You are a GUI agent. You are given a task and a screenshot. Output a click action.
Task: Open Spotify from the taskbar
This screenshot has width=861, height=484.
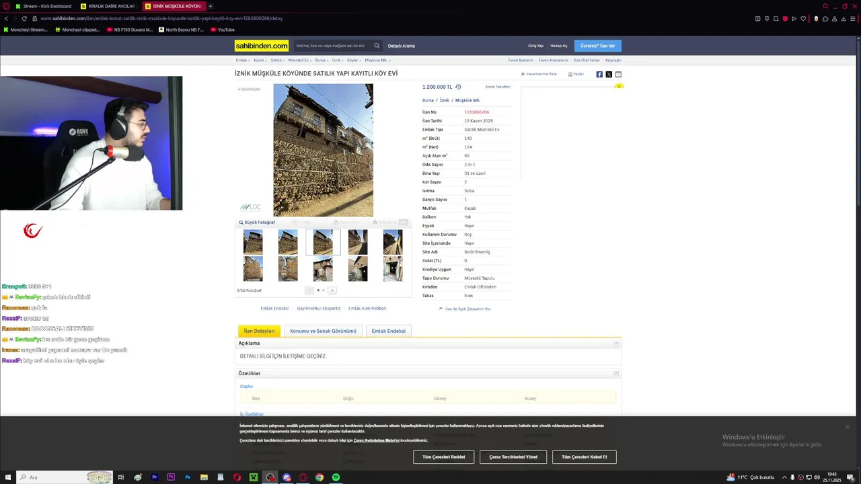pyautogui.click(x=336, y=477)
